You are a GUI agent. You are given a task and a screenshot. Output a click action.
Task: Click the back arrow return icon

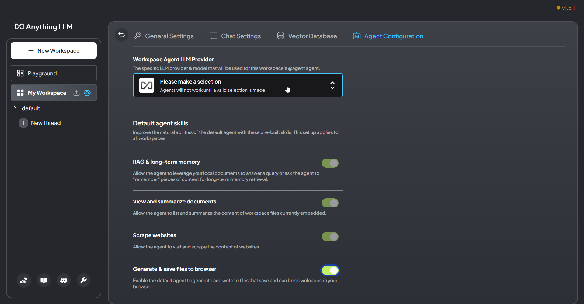pos(121,35)
